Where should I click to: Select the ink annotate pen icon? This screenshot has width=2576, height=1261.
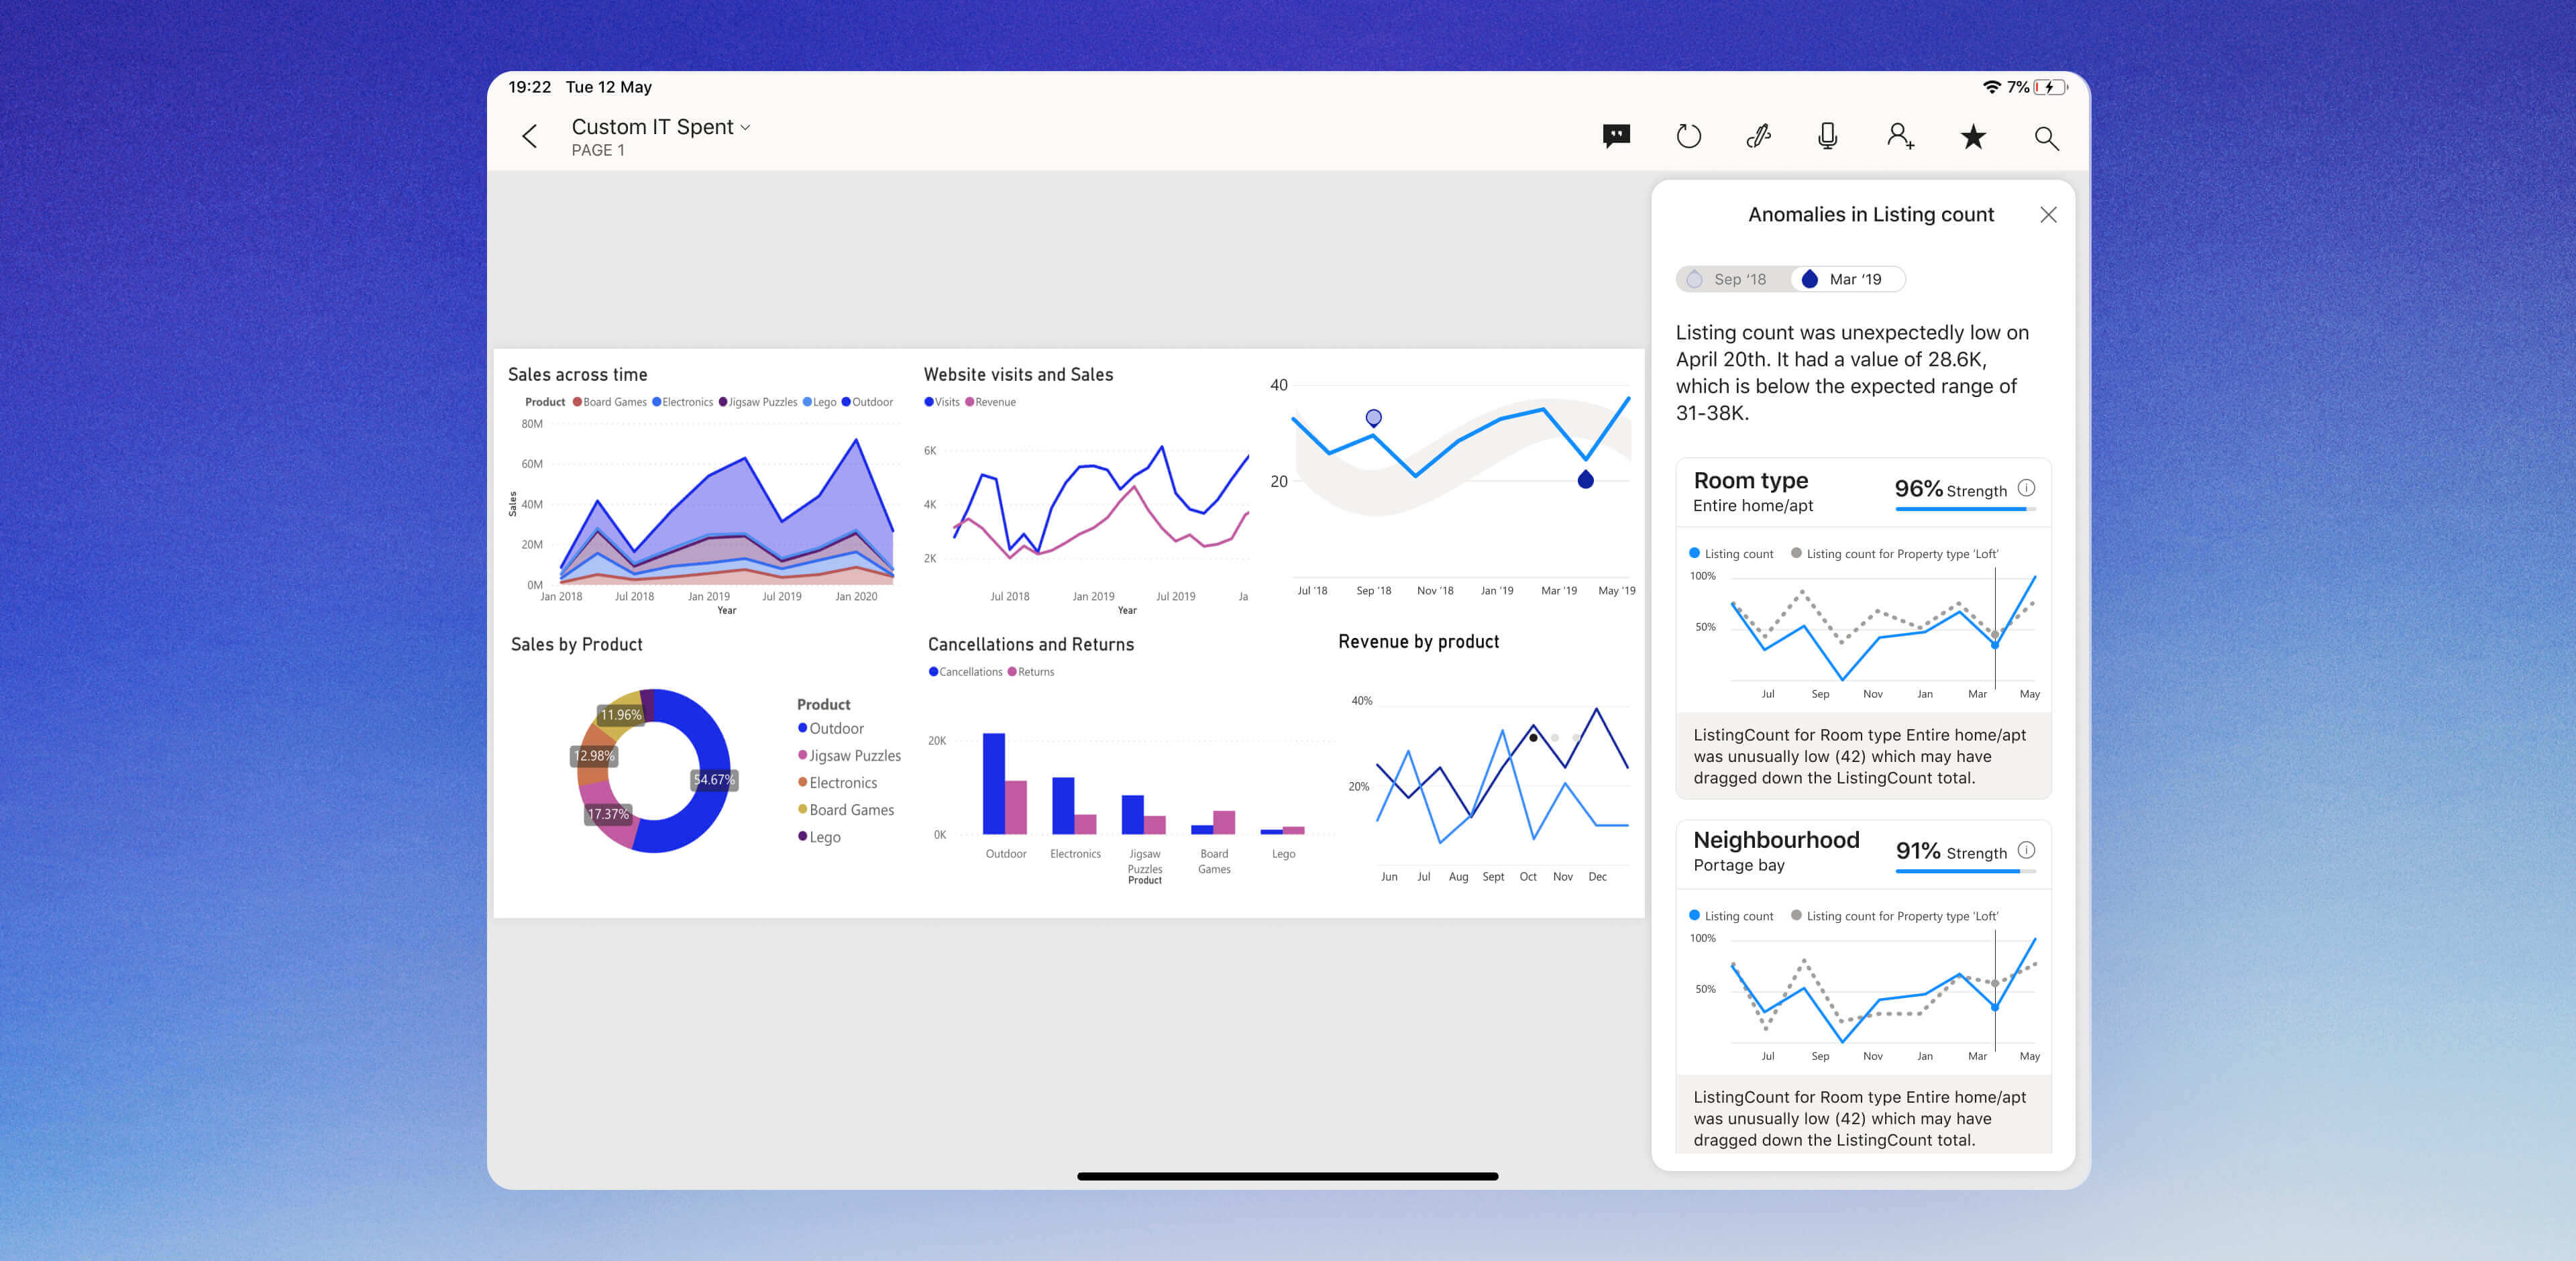click(1758, 136)
